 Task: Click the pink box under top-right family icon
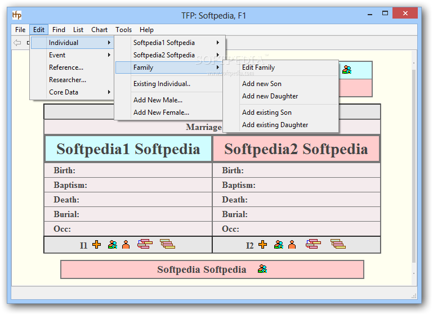point(355,88)
